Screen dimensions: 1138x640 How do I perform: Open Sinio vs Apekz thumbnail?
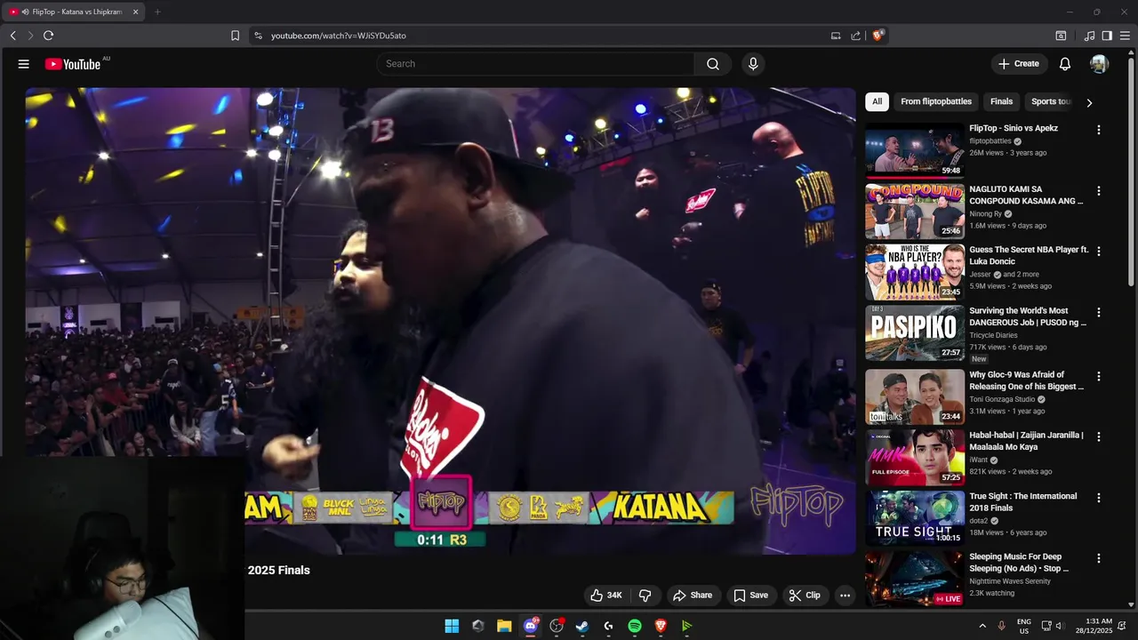pyautogui.click(x=915, y=150)
